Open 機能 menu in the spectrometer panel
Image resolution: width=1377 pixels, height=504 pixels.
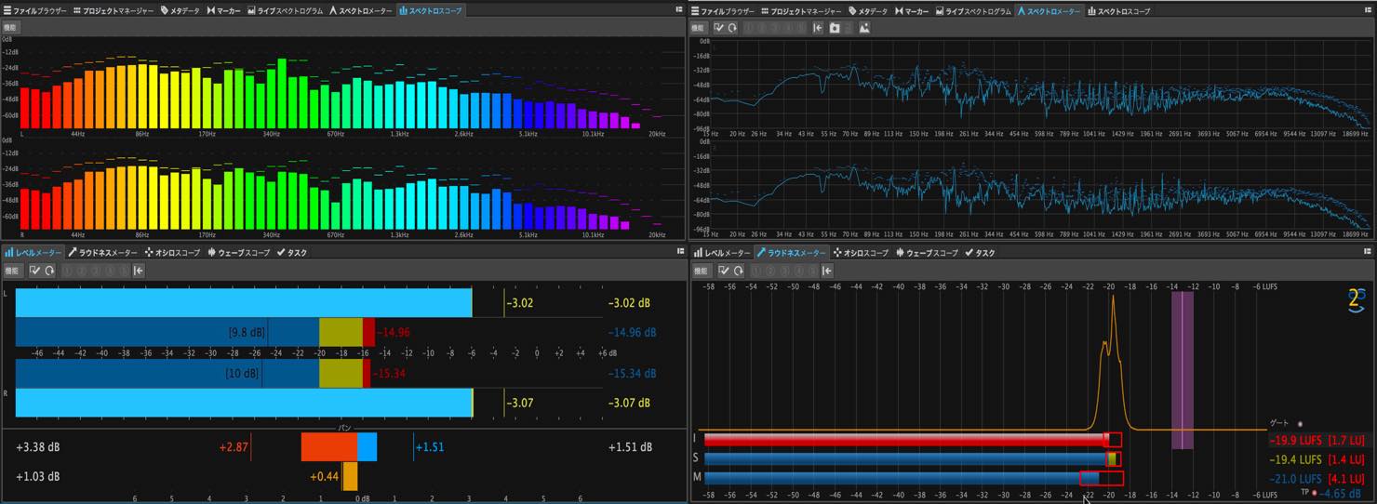pyautogui.click(x=700, y=28)
